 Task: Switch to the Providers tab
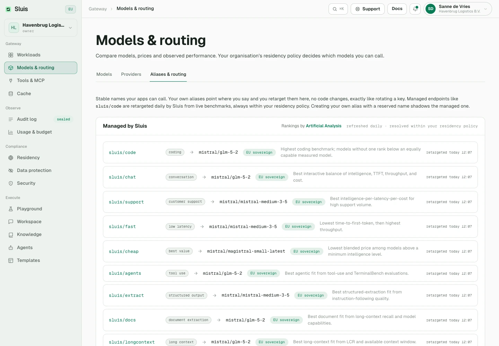(x=131, y=74)
